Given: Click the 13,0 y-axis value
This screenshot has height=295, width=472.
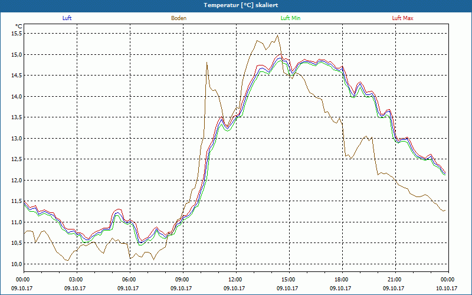Looking at the screenshot, I should tap(17, 138).
